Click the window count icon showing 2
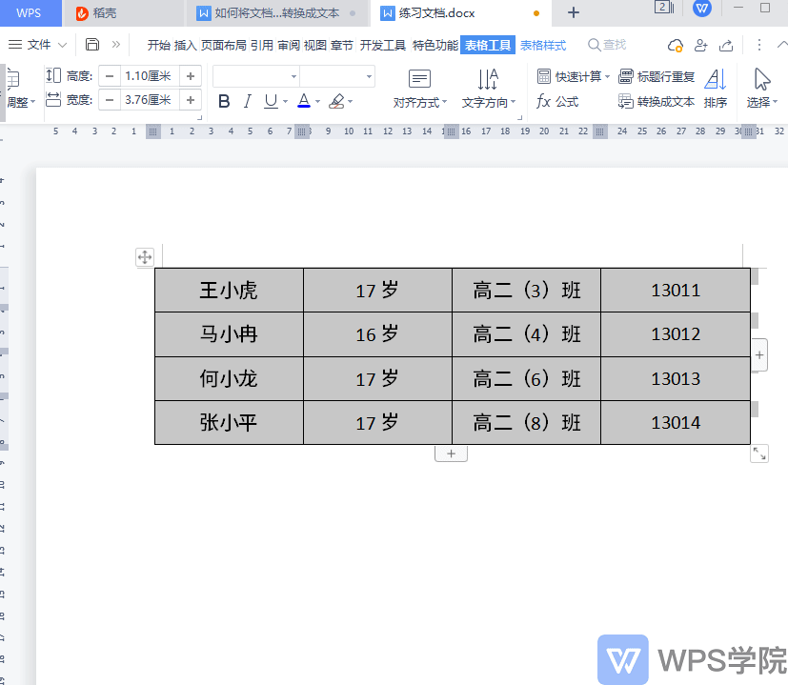 point(664,8)
